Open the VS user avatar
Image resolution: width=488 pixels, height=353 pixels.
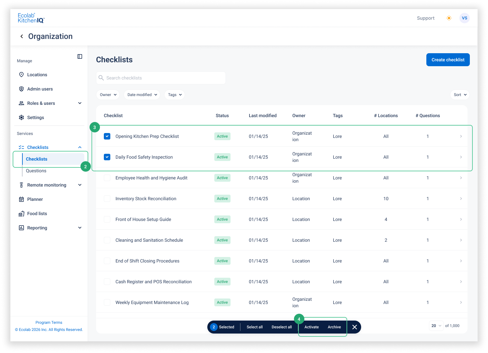[464, 18]
